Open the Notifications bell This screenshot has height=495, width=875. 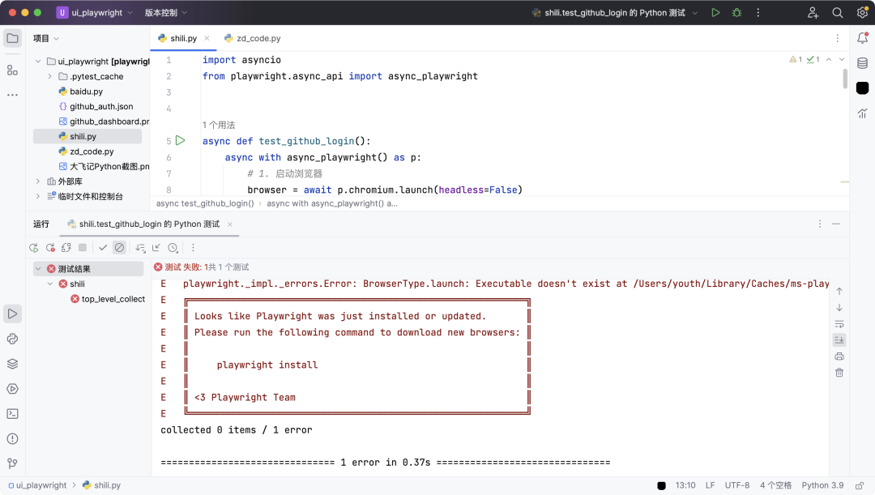862,38
